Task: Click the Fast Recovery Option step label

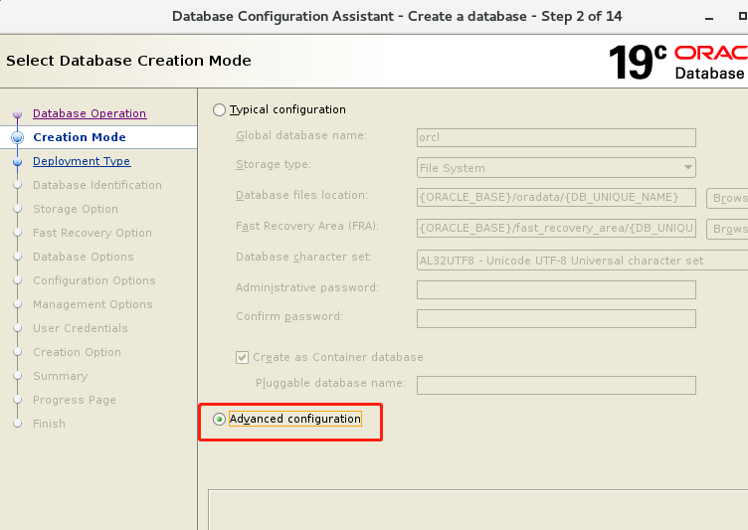Action: [x=93, y=233]
